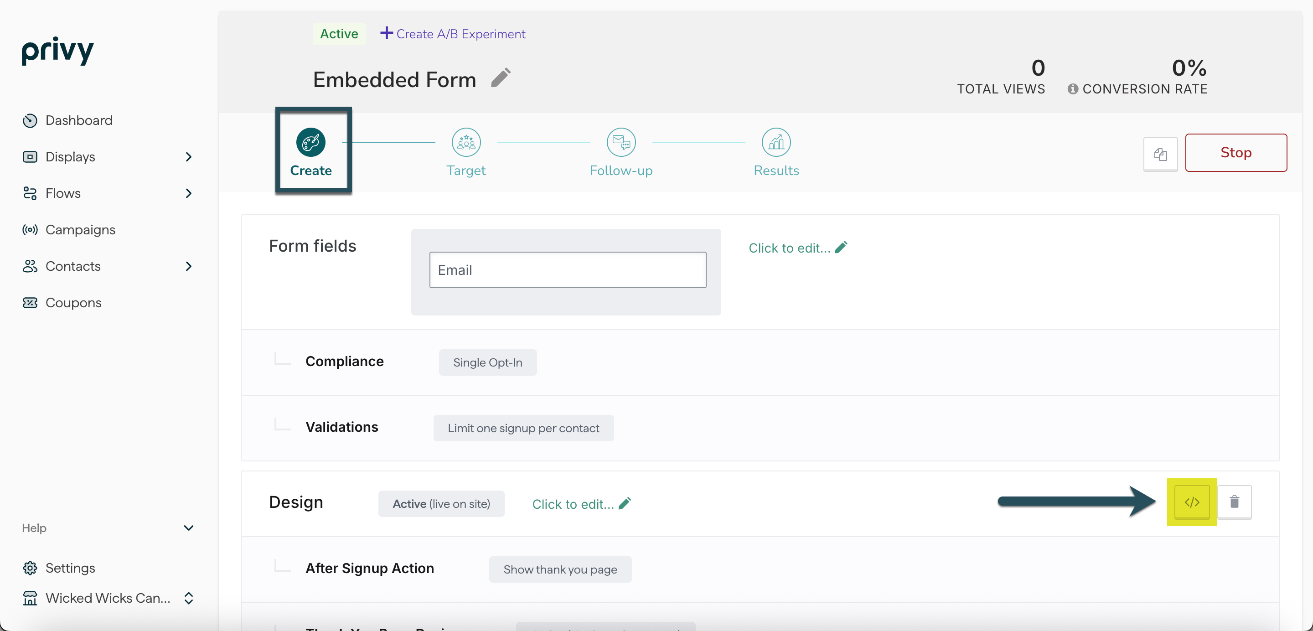1313x631 pixels.
Task: Click the Email form field box
Action: 567,269
